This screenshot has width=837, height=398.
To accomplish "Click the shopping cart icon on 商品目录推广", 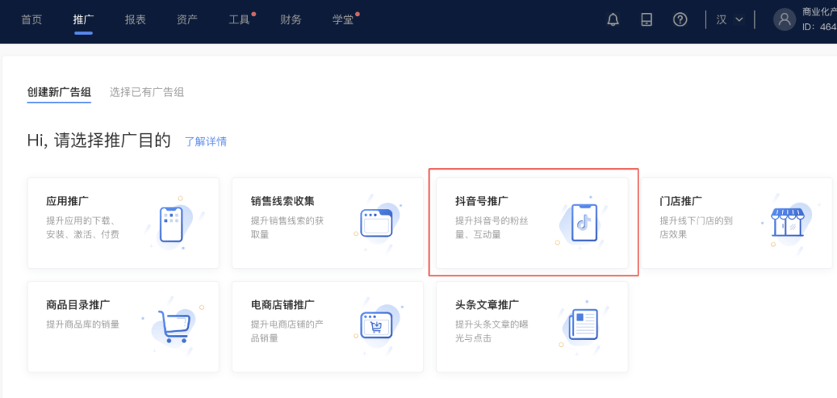I will [172, 326].
